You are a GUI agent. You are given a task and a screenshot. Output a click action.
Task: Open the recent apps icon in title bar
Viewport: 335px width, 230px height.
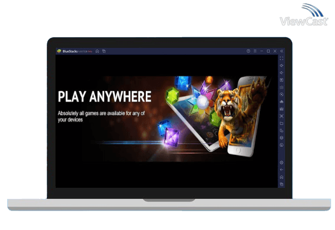point(104,51)
